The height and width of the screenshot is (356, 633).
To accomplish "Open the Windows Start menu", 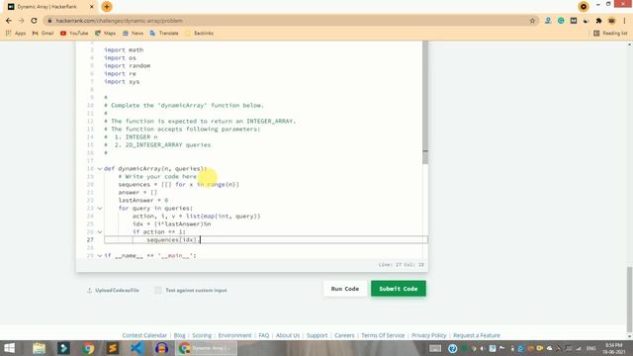I will click(9, 348).
